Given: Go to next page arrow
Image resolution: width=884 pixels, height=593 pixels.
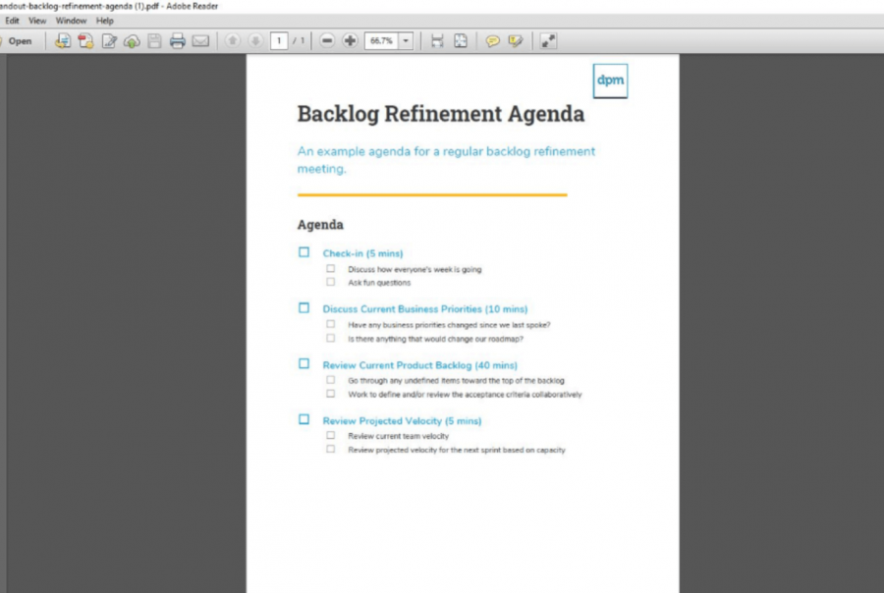Looking at the screenshot, I should click(x=255, y=41).
